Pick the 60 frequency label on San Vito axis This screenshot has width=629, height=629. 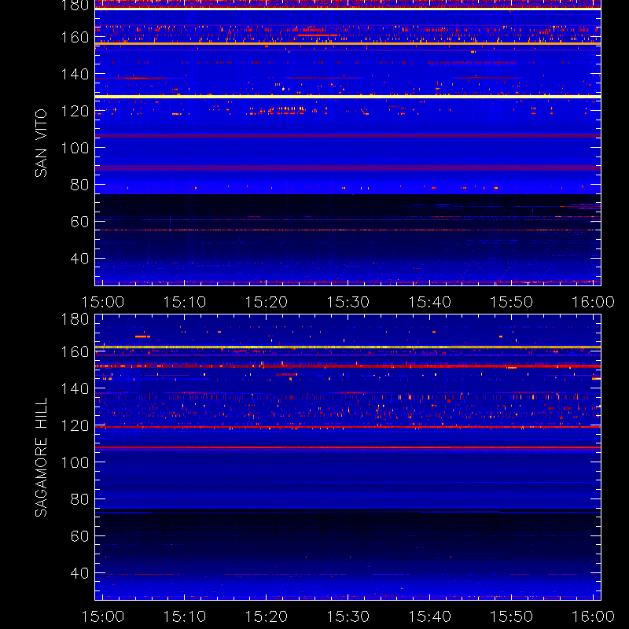(80, 222)
